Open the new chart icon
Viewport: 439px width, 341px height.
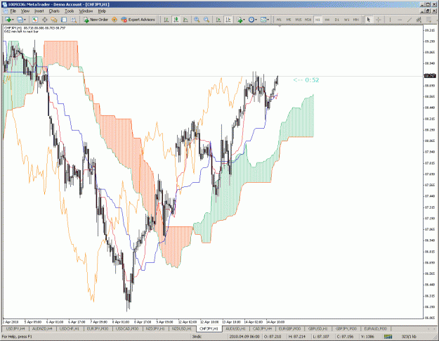coord(8,20)
